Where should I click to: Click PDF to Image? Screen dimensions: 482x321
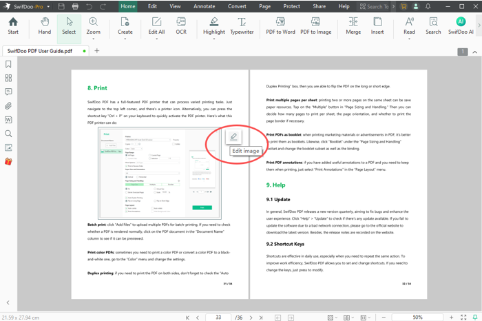point(315,25)
